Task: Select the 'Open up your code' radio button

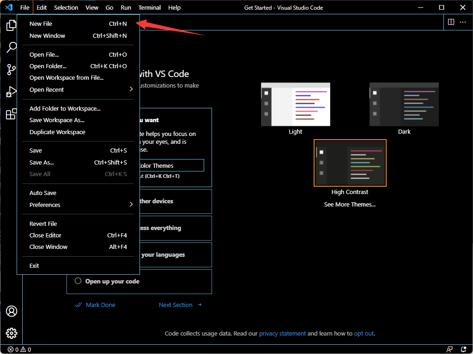Action: [78, 281]
